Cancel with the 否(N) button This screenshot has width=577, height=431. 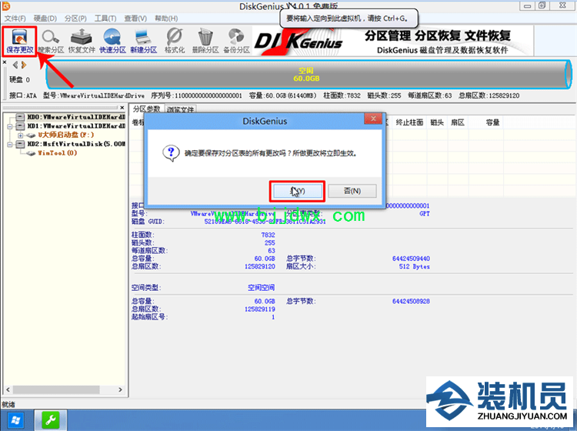pyautogui.click(x=352, y=190)
